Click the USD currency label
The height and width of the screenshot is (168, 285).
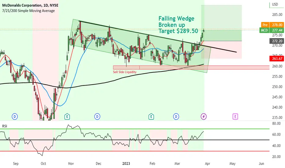[x=275, y=4]
